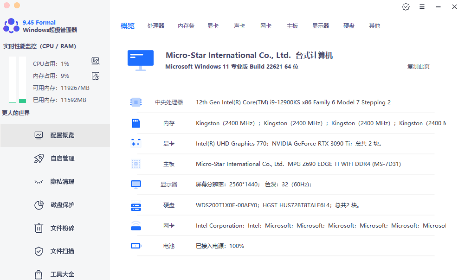Click the 中央处理器 row's chip icon
The image size is (458, 280).
click(135, 102)
